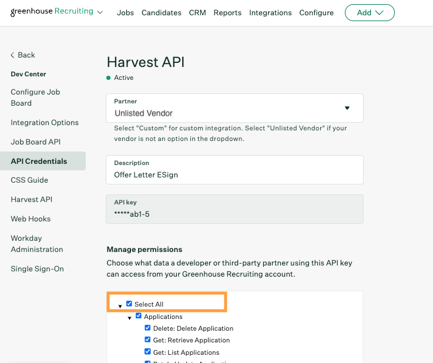Open the Partner dropdown showing Unlisted Vendor
The width and height of the screenshot is (433, 363).
click(x=235, y=108)
